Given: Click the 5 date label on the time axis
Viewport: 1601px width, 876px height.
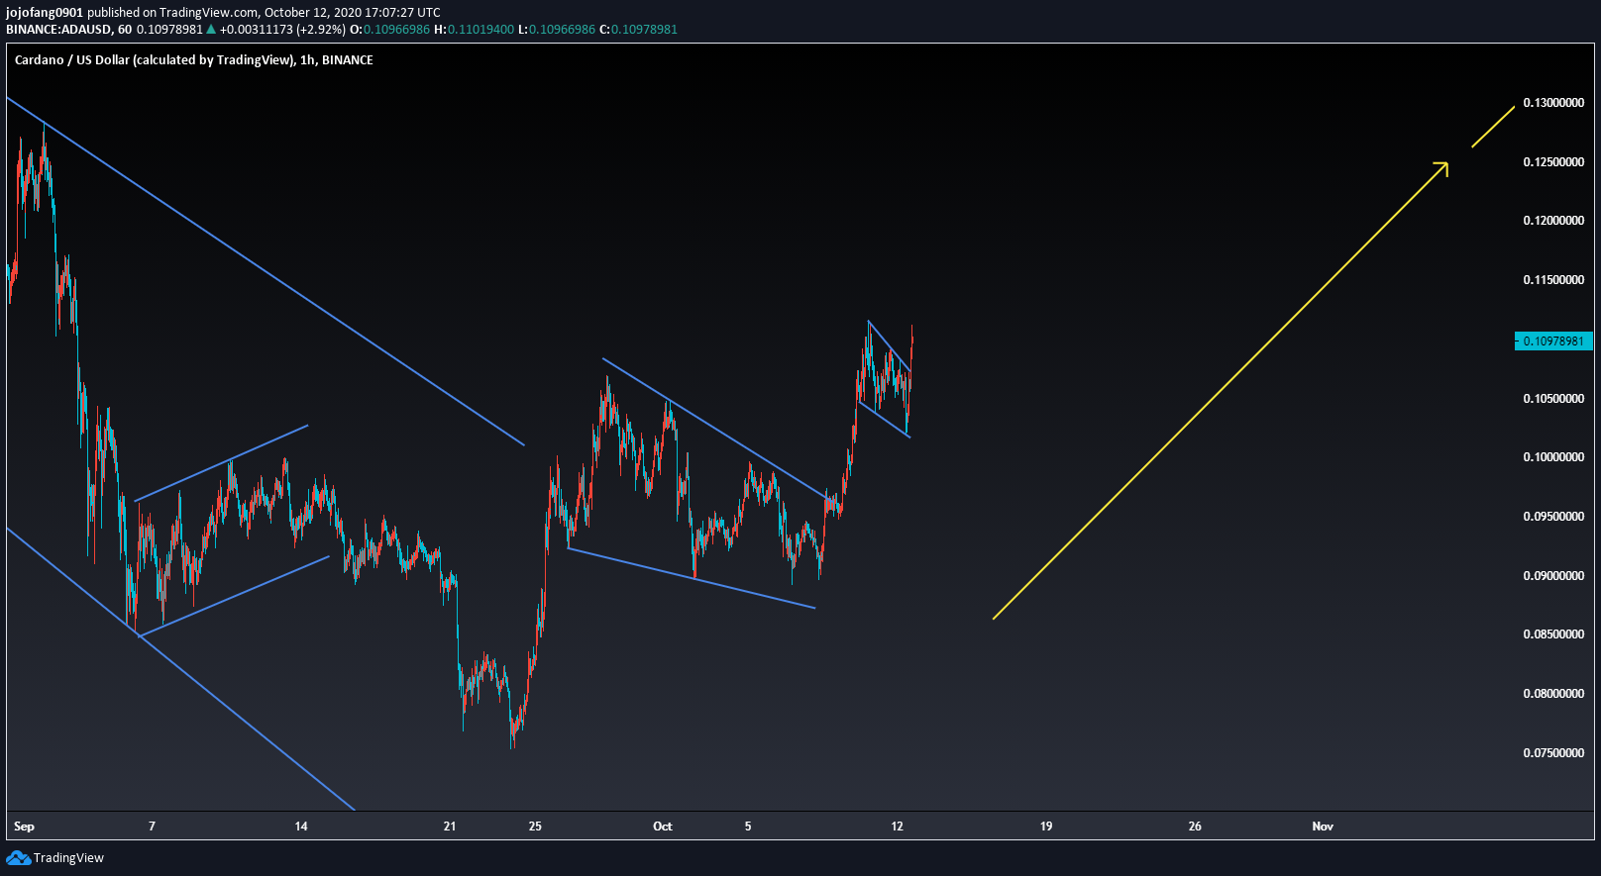Looking at the screenshot, I should 748,827.
